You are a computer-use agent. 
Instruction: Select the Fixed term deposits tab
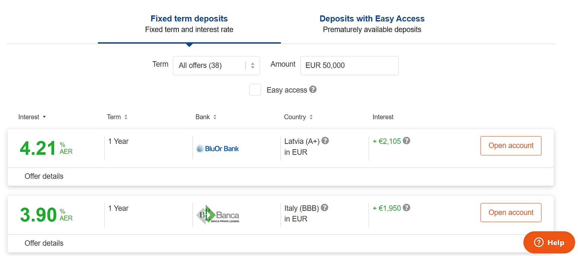tap(189, 18)
